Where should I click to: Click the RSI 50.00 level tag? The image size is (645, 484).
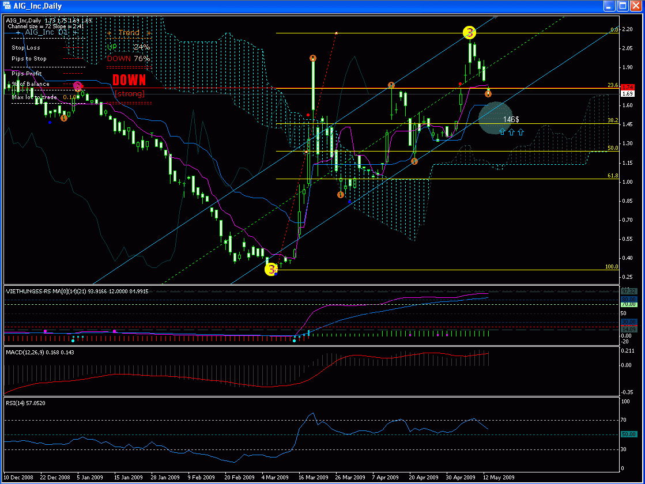[628, 434]
